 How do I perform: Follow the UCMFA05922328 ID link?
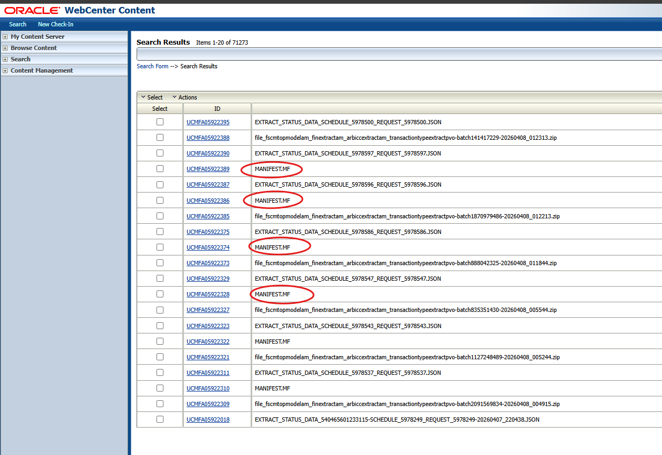coord(208,294)
